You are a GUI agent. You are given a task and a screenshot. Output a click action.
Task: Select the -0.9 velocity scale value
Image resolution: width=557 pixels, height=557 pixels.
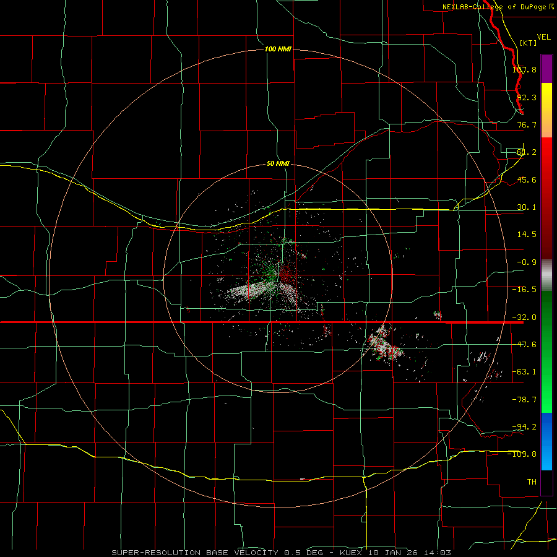527,262
